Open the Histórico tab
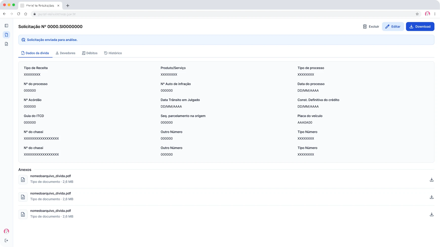Screen dimensions: 440x247 pyautogui.click(x=113, y=53)
